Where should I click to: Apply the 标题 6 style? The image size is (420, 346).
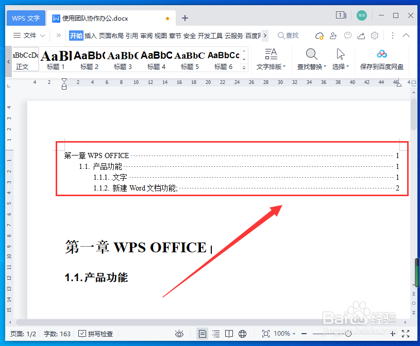pyautogui.click(x=223, y=59)
